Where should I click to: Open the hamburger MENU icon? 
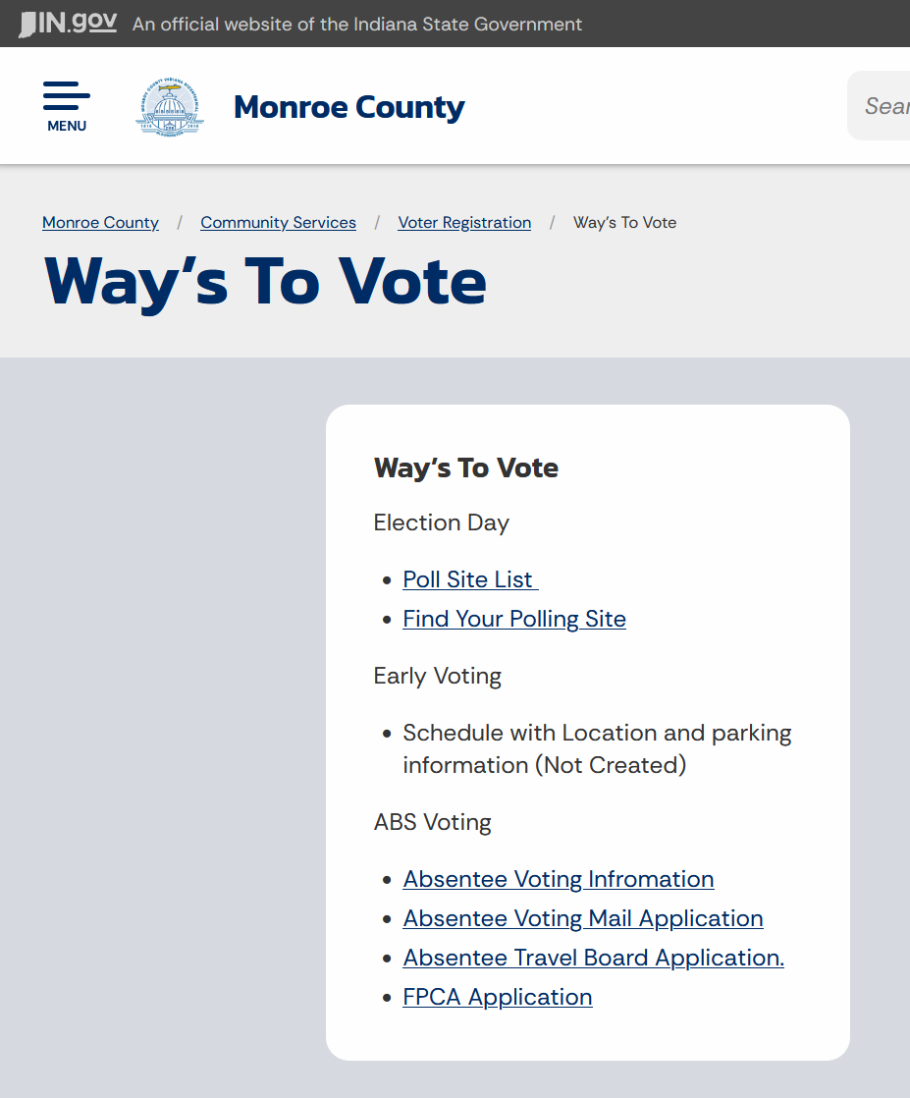coord(67,105)
